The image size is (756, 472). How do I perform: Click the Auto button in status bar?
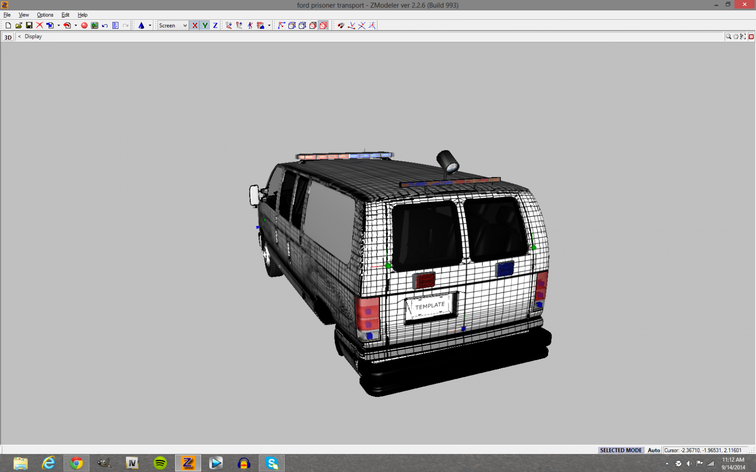click(x=654, y=450)
